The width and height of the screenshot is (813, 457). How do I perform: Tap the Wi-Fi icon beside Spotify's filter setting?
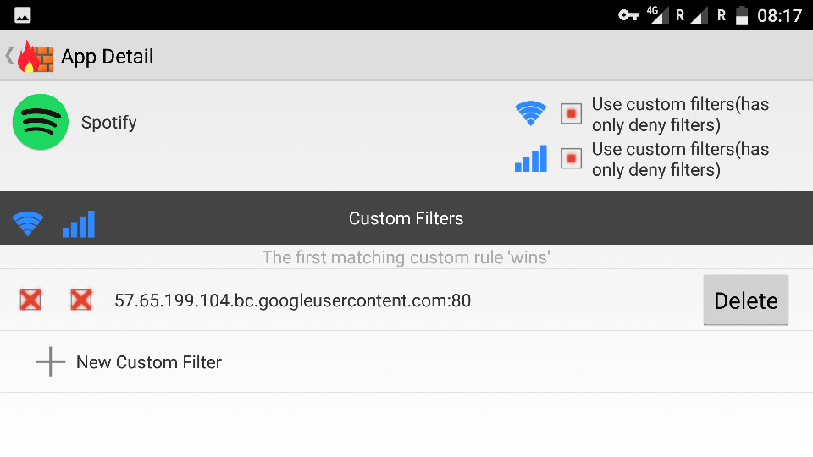[x=530, y=113]
